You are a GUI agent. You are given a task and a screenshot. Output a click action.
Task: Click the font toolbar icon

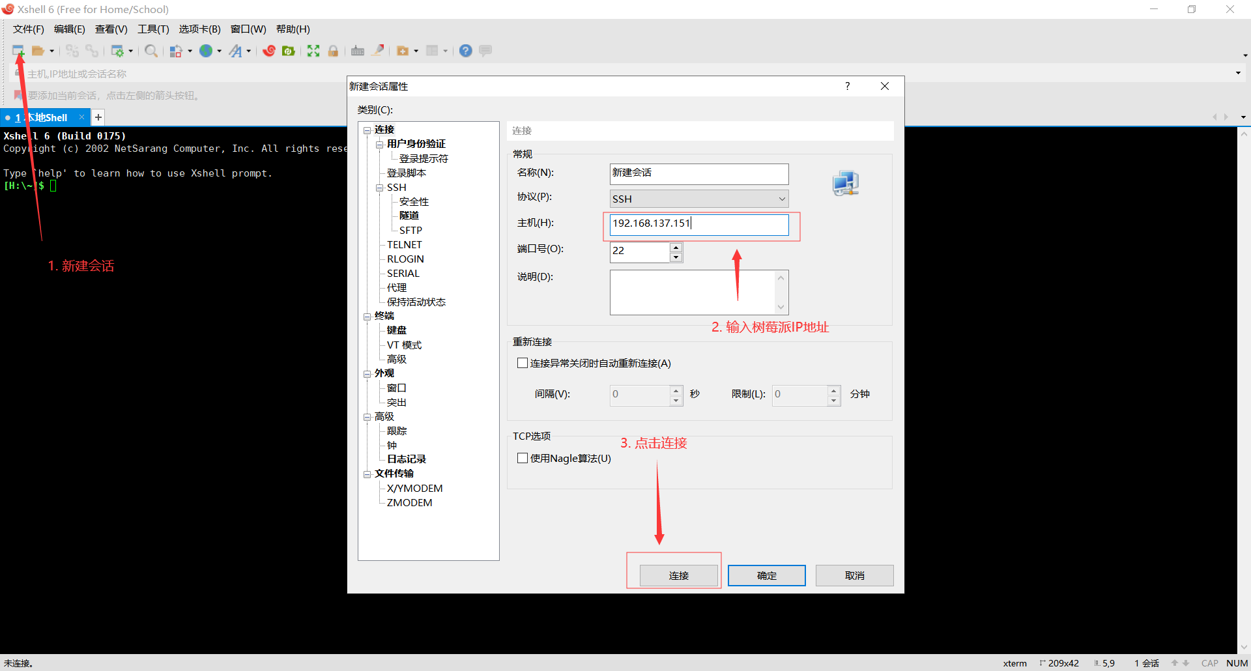[x=235, y=51]
